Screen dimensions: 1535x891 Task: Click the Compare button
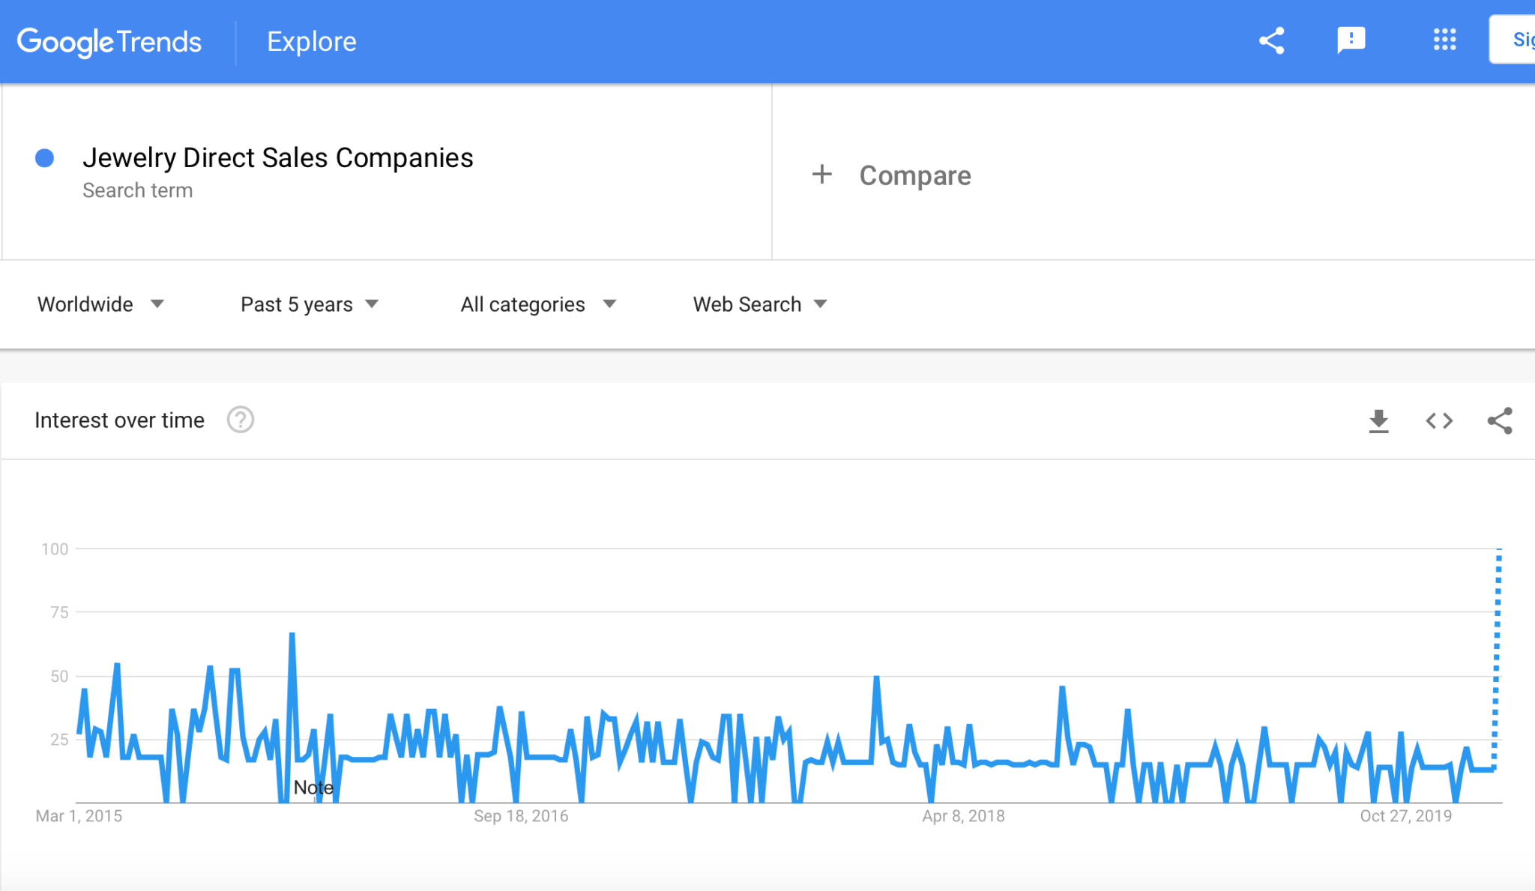tap(914, 175)
